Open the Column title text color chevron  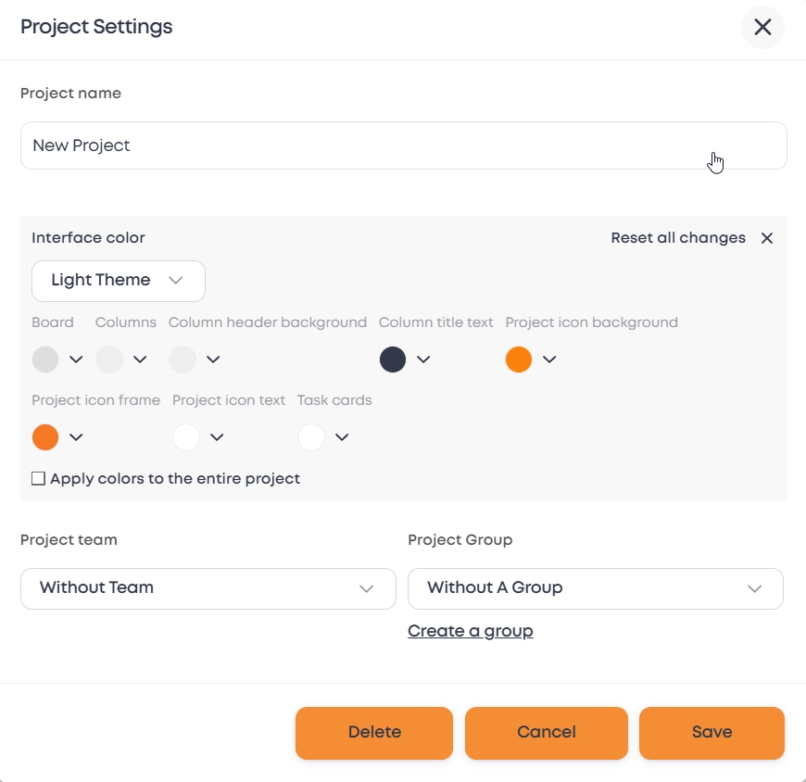[x=423, y=359]
